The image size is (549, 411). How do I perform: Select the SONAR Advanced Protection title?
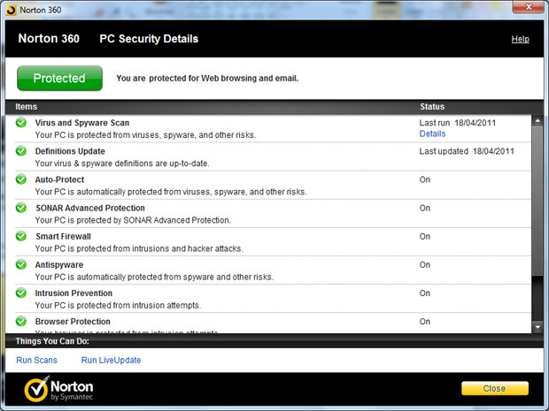[90, 208]
